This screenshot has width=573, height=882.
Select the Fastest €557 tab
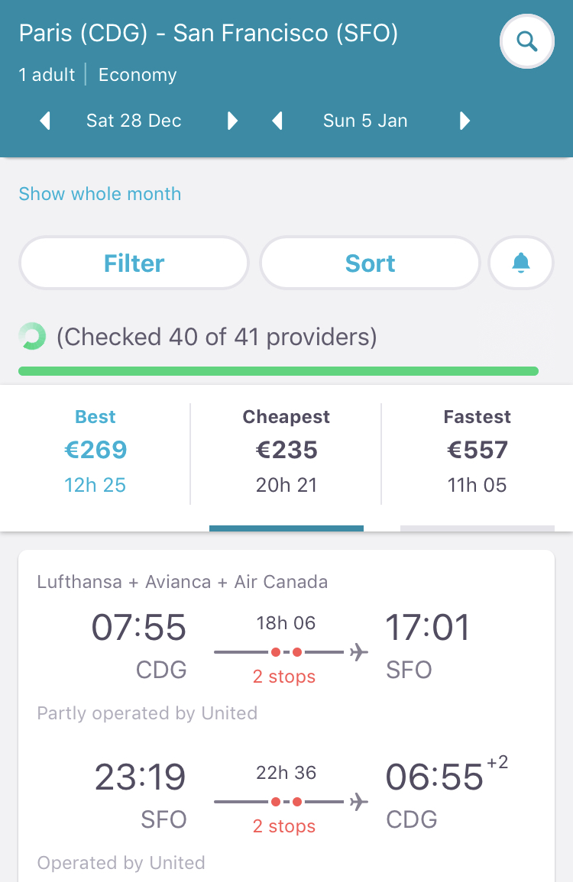[x=477, y=451]
